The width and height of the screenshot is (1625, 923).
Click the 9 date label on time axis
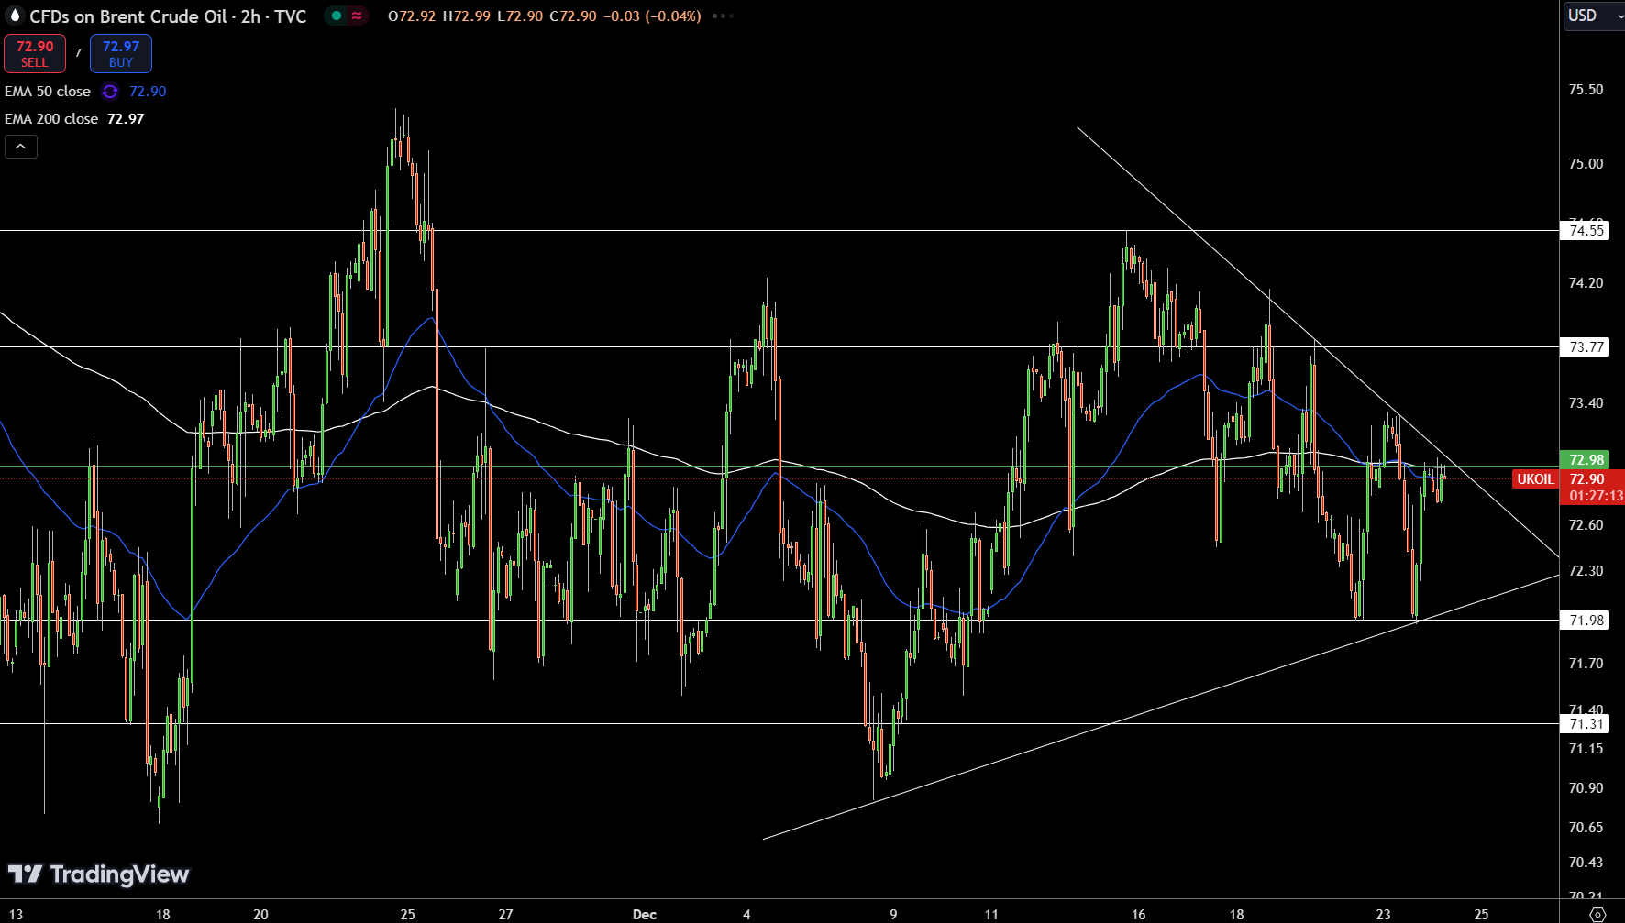(893, 914)
